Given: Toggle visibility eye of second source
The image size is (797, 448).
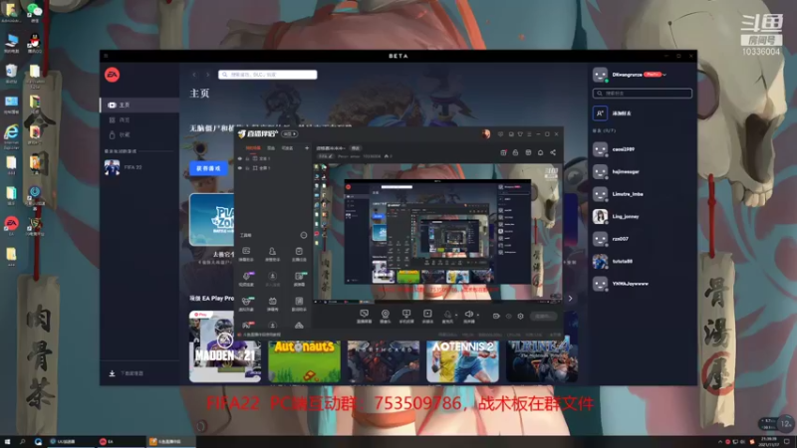Looking at the screenshot, I should pyautogui.click(x=240, y=167).
